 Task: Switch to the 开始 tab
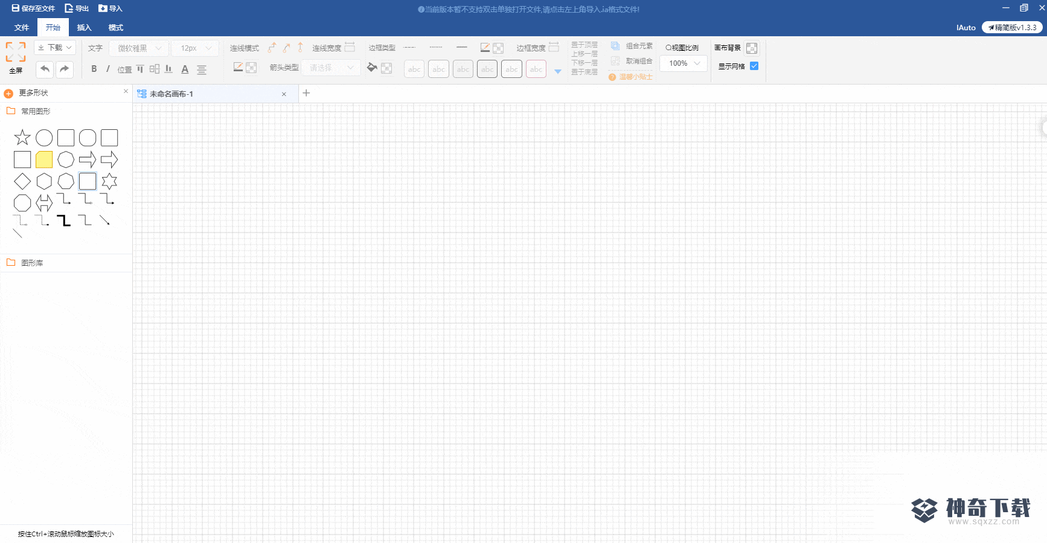point(53,27)
